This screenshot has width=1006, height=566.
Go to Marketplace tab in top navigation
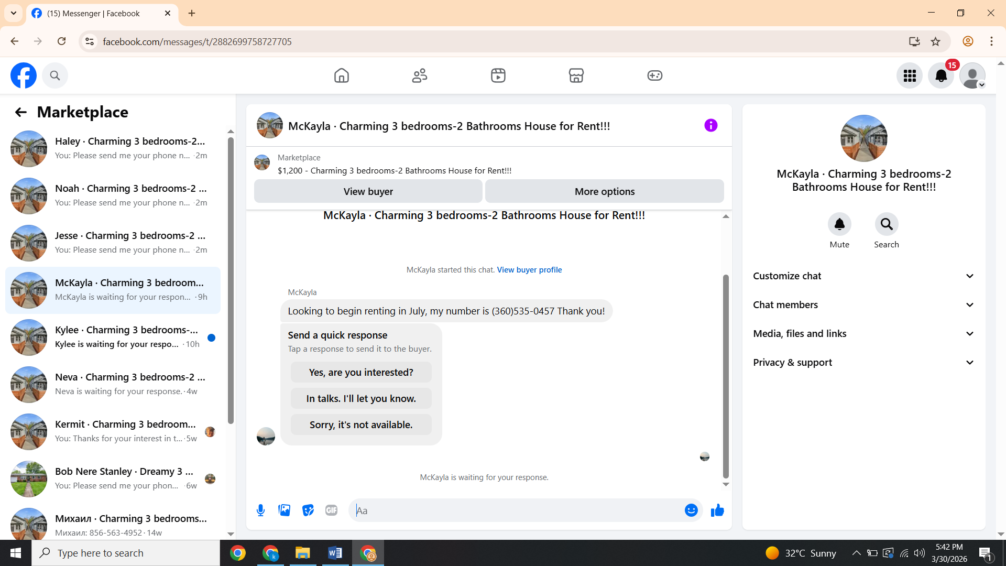(x=576, y=76)
